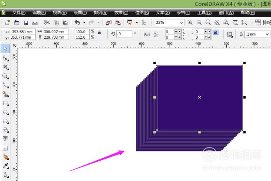Screen dimensions: 271x181
Task: Select the Shape edit tool
Action: click(5, 58)
